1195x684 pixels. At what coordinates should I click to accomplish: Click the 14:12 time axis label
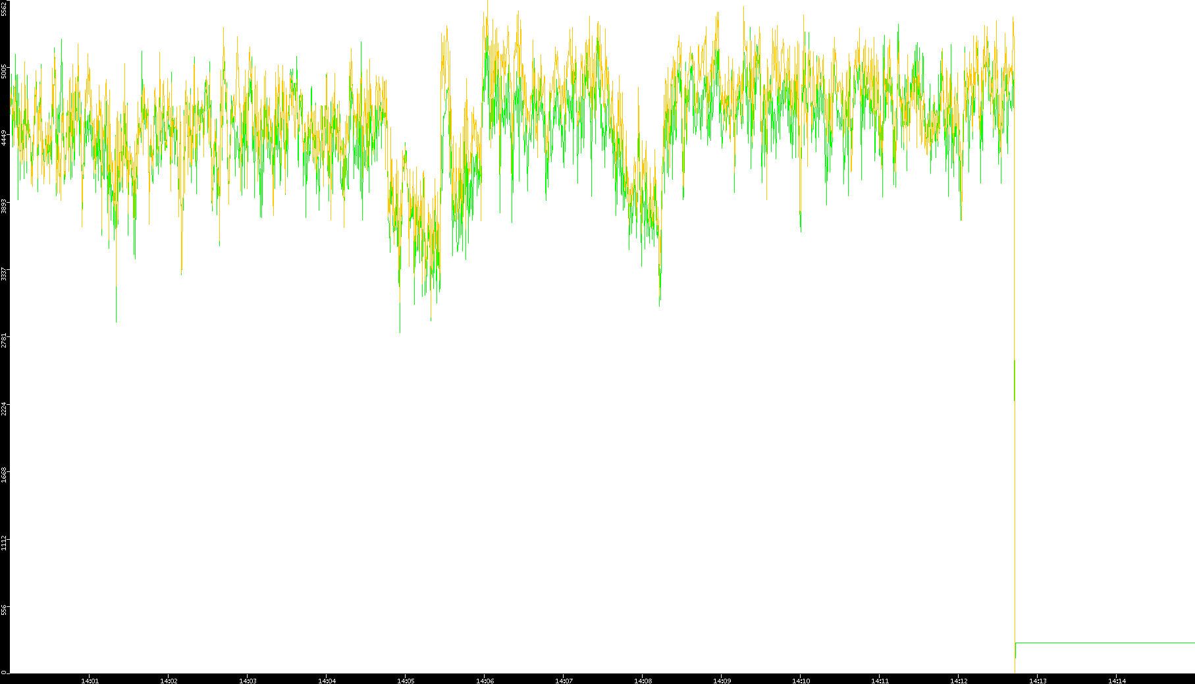point(959,681)
